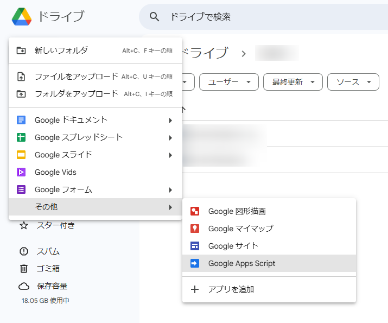Choose Google サイト from submenu
Screen dimensions: 388x323
point(269,246)
